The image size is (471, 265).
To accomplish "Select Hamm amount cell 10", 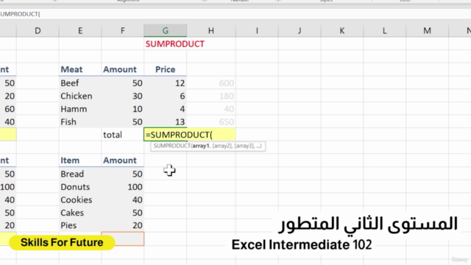I will [123, 109].
